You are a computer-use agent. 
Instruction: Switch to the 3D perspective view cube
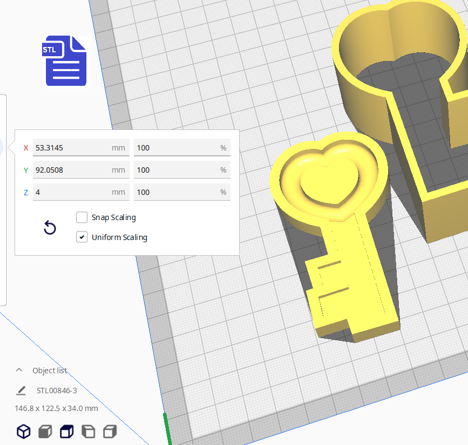23,431
